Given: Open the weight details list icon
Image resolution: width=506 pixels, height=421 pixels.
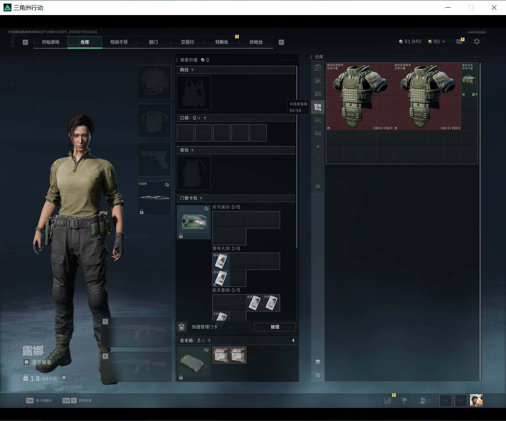Looking at the screenshot, I should pos(64,378).
